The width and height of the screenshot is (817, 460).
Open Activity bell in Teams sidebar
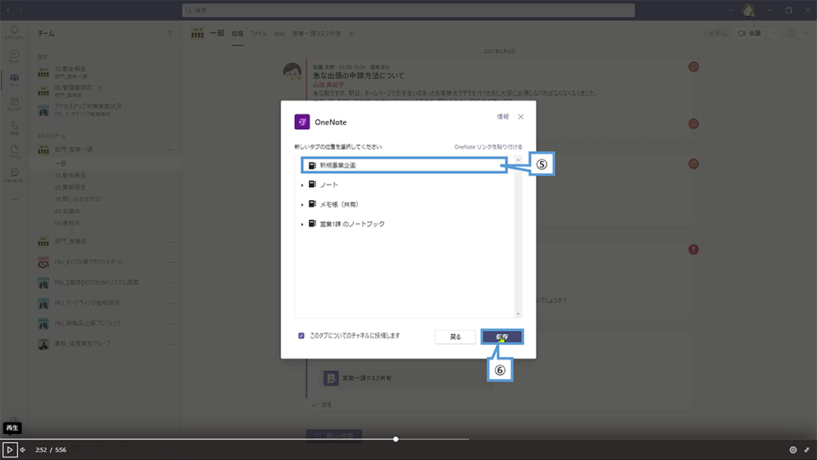14,32
